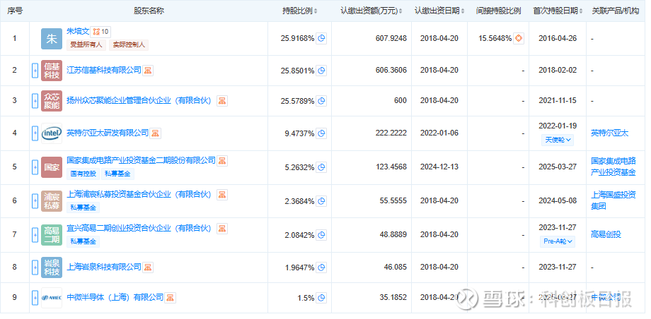Select the 2016-04-26 first holding date
The width and height of the screenshot is (651, 319).
558,39
